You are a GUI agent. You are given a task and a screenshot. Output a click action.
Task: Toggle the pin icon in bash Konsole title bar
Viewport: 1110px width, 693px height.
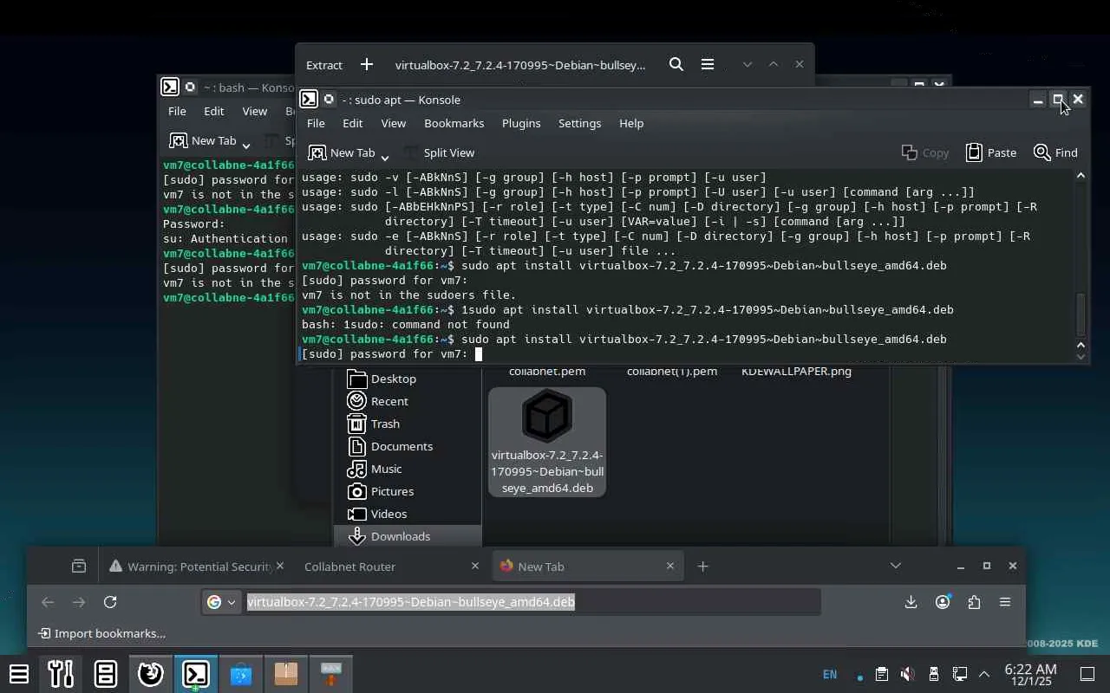(x=190, y=87)
